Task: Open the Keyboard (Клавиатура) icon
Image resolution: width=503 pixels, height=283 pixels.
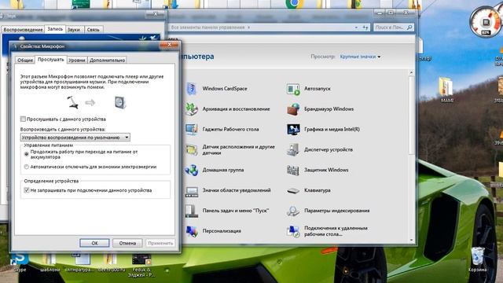Action: tap(293, 190)
